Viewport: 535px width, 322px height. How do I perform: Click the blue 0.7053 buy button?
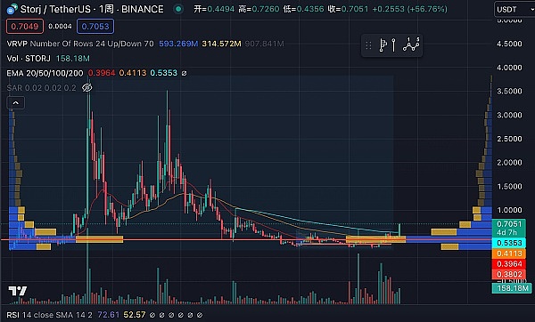(x=95, y=27)
